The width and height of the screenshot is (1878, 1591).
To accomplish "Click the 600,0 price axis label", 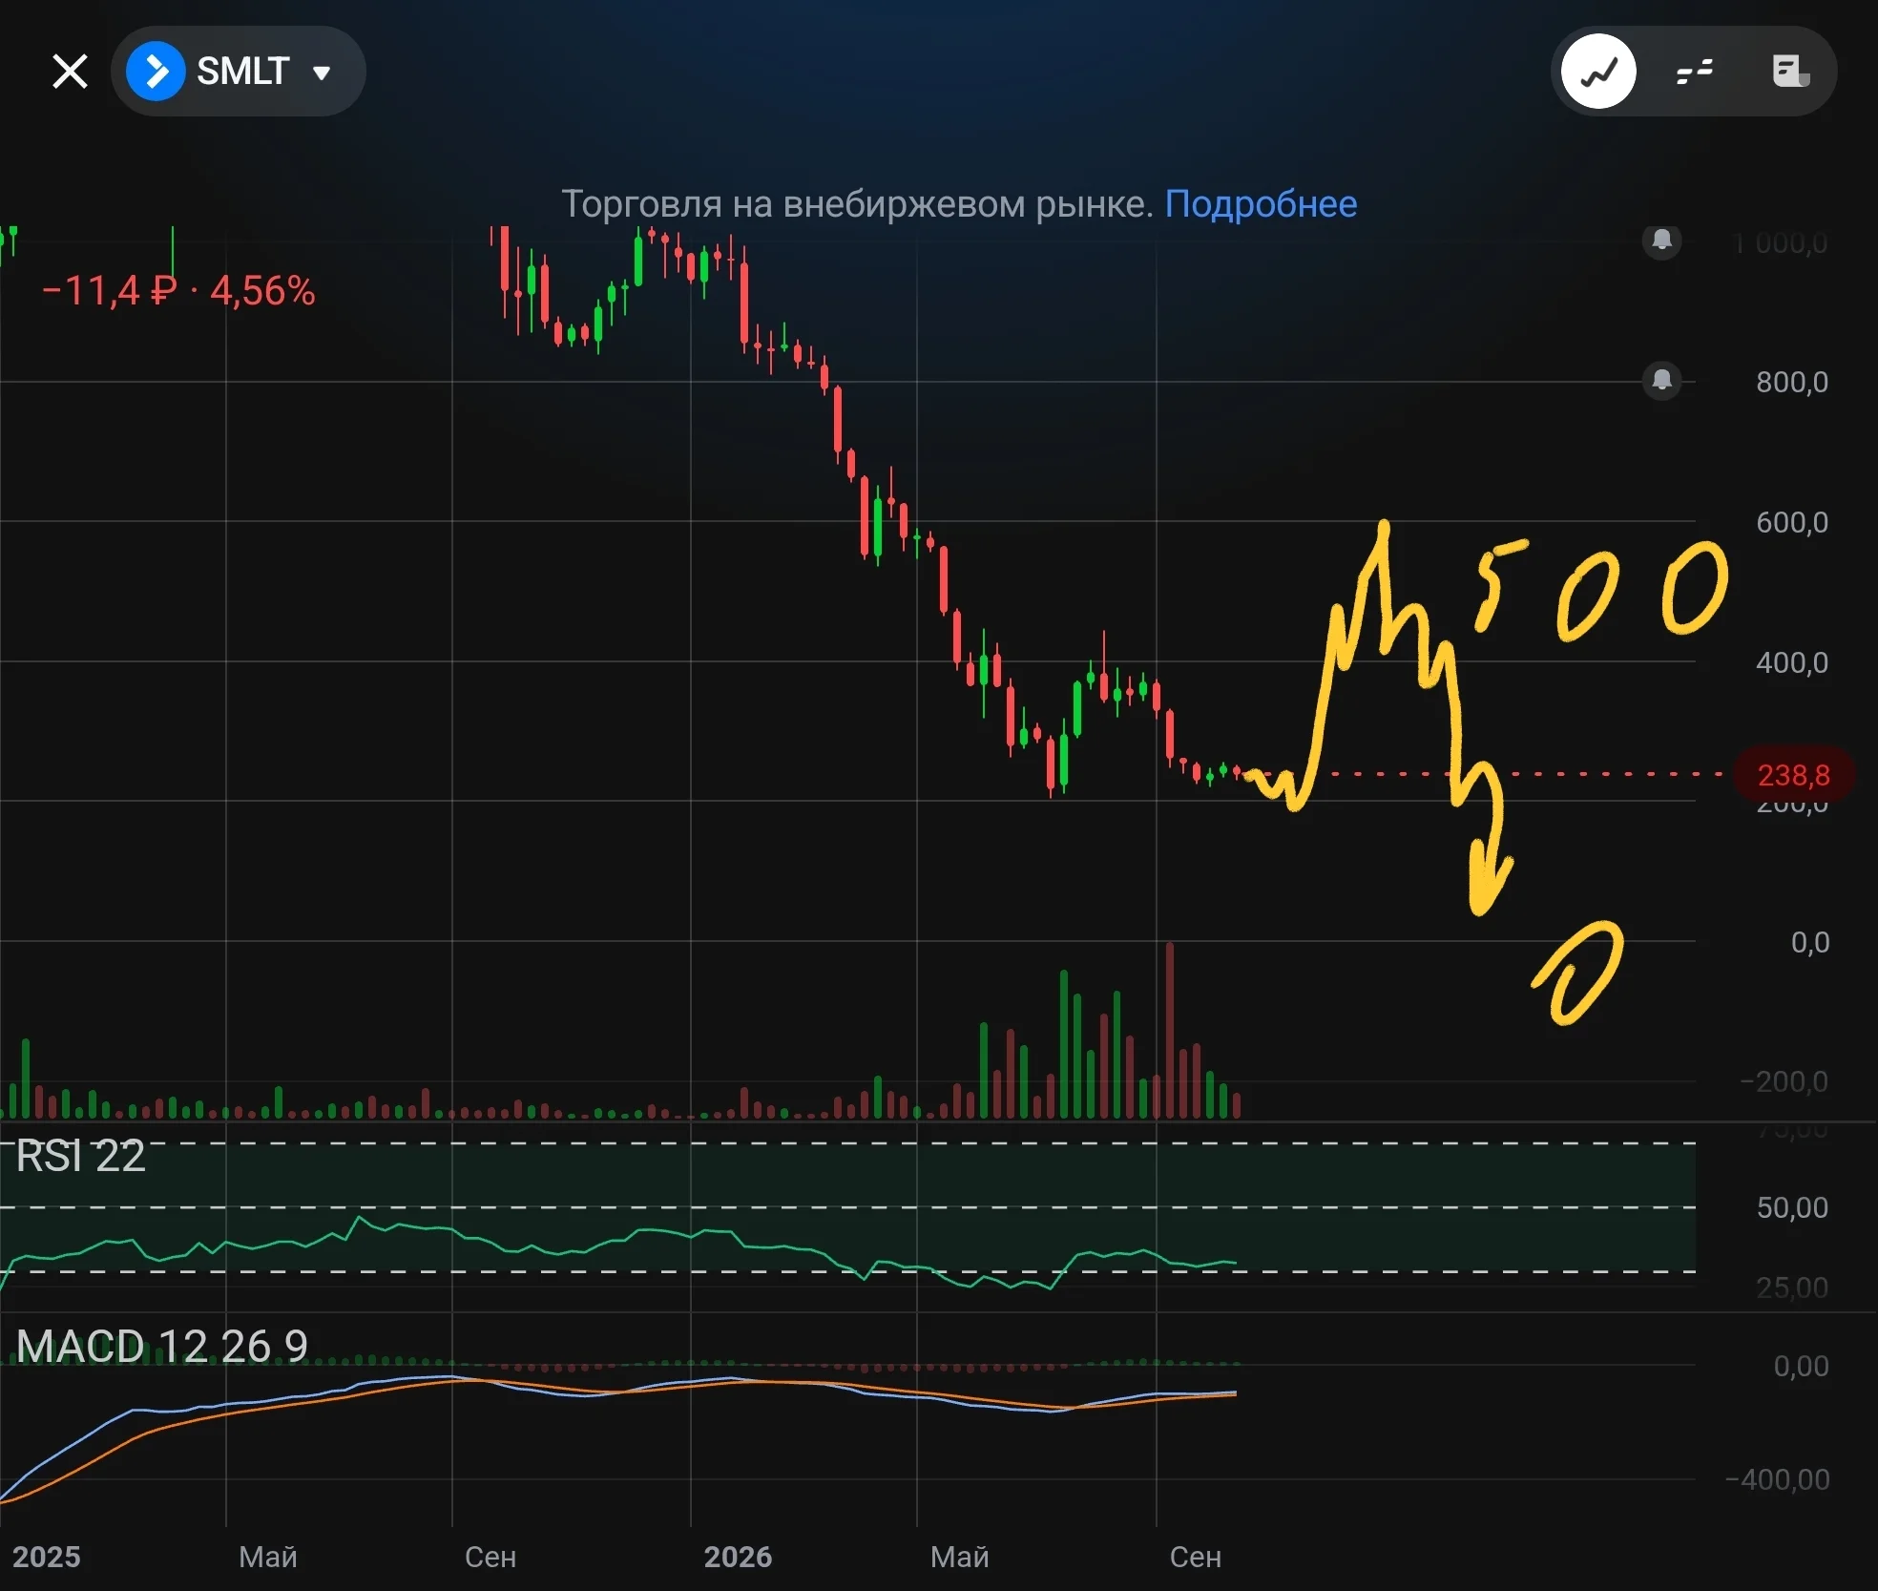I will (1792, 522).
